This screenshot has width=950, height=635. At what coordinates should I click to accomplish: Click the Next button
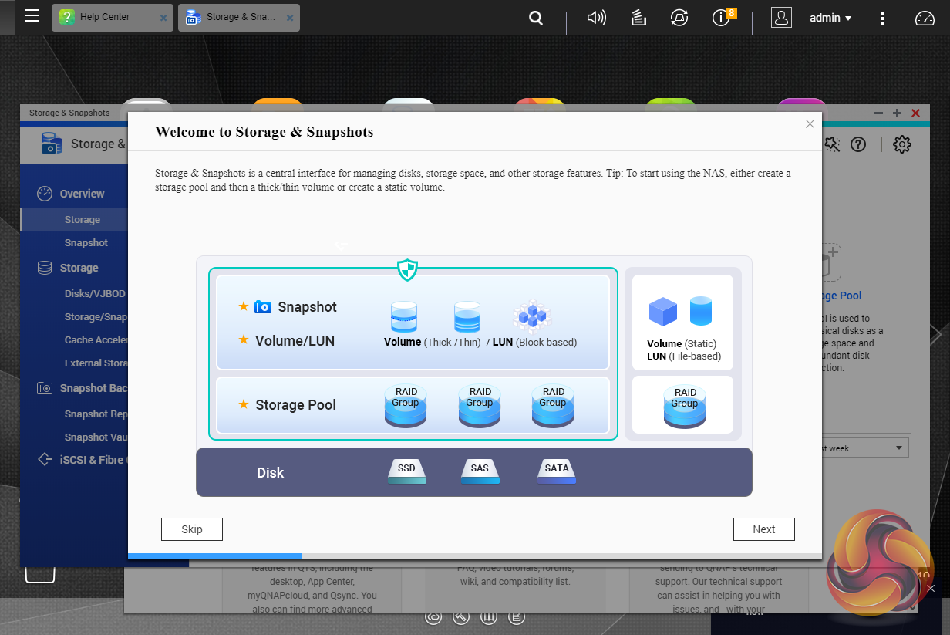click(764, 529)
